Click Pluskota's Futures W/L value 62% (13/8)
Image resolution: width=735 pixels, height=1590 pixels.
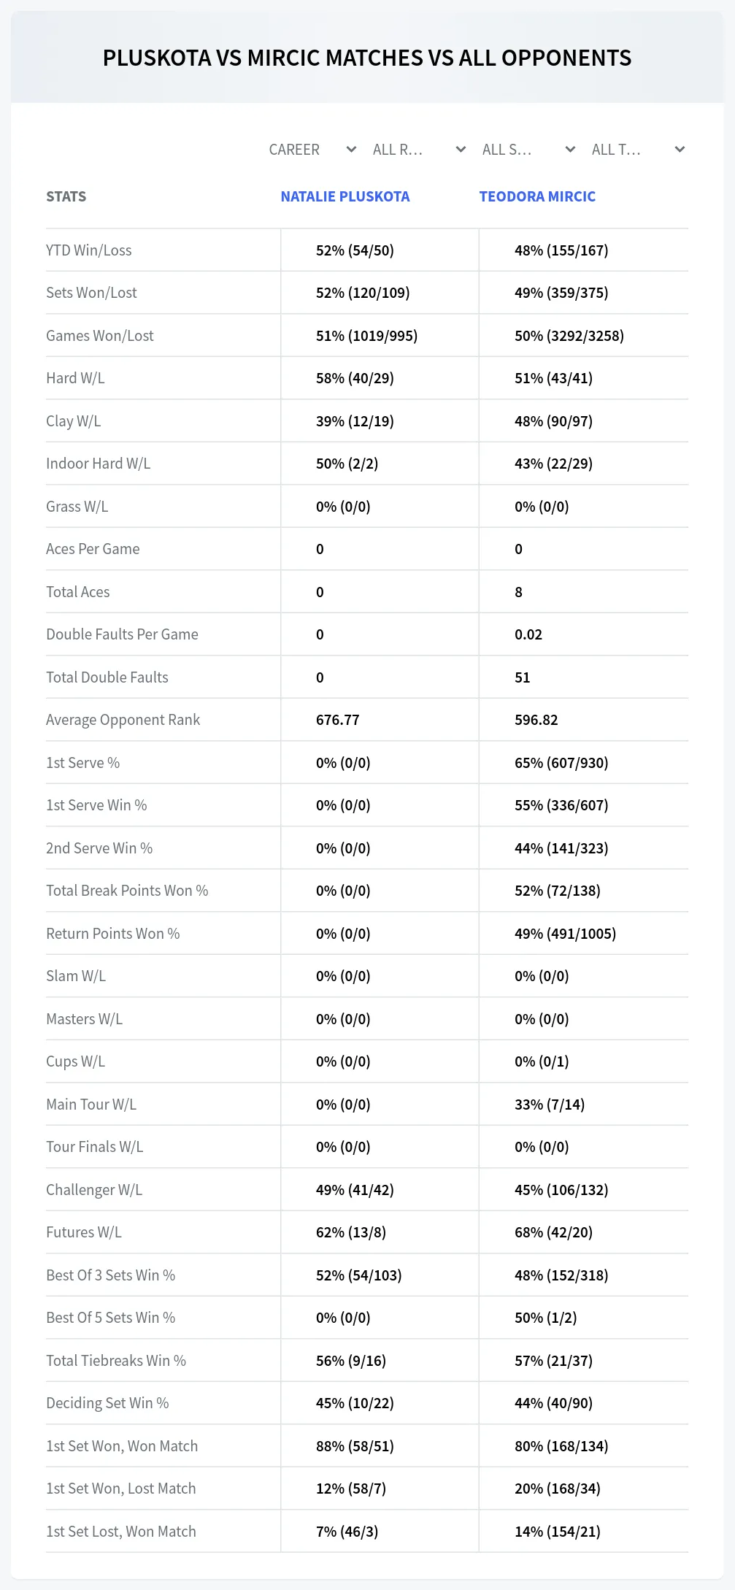tap(351, 1232)
